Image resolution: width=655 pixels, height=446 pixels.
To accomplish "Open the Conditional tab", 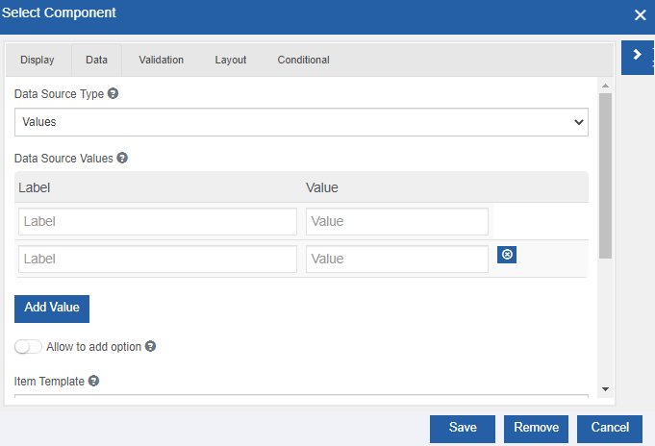I will click(303, 60).
